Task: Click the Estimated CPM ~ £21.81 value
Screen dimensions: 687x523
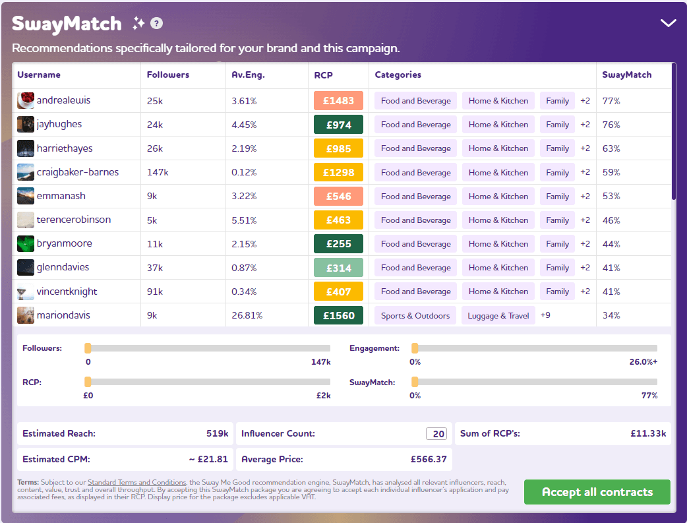Action: click(208, 459)
